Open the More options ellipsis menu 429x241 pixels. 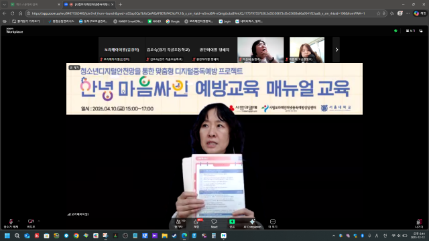273,224
